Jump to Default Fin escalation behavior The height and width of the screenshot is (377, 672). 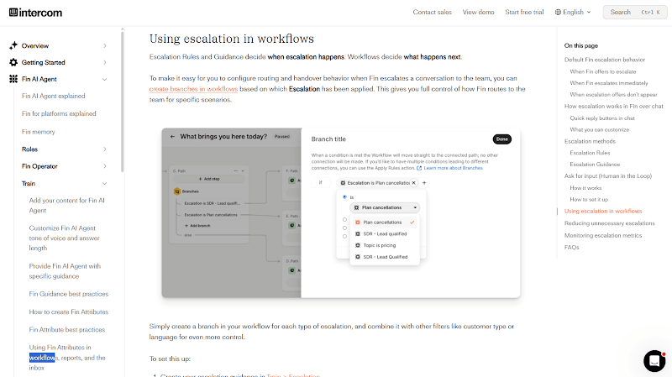[604, 60]
